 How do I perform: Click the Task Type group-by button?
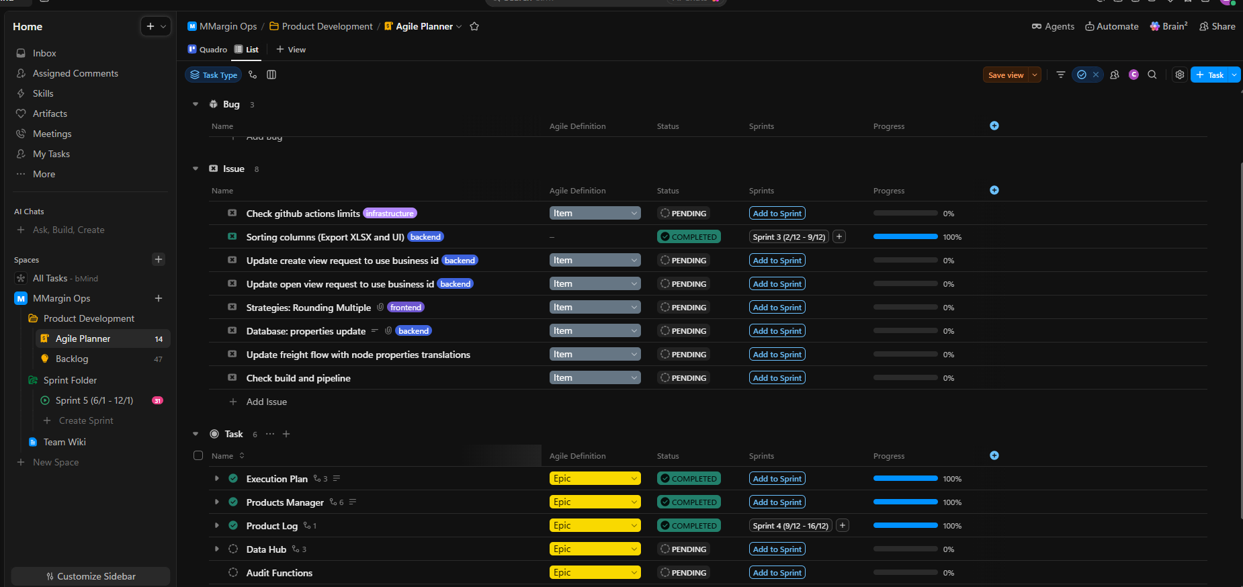[x=213, y=75]
